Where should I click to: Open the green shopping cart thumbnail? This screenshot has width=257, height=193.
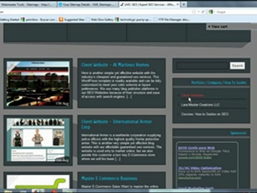[38, 182]
